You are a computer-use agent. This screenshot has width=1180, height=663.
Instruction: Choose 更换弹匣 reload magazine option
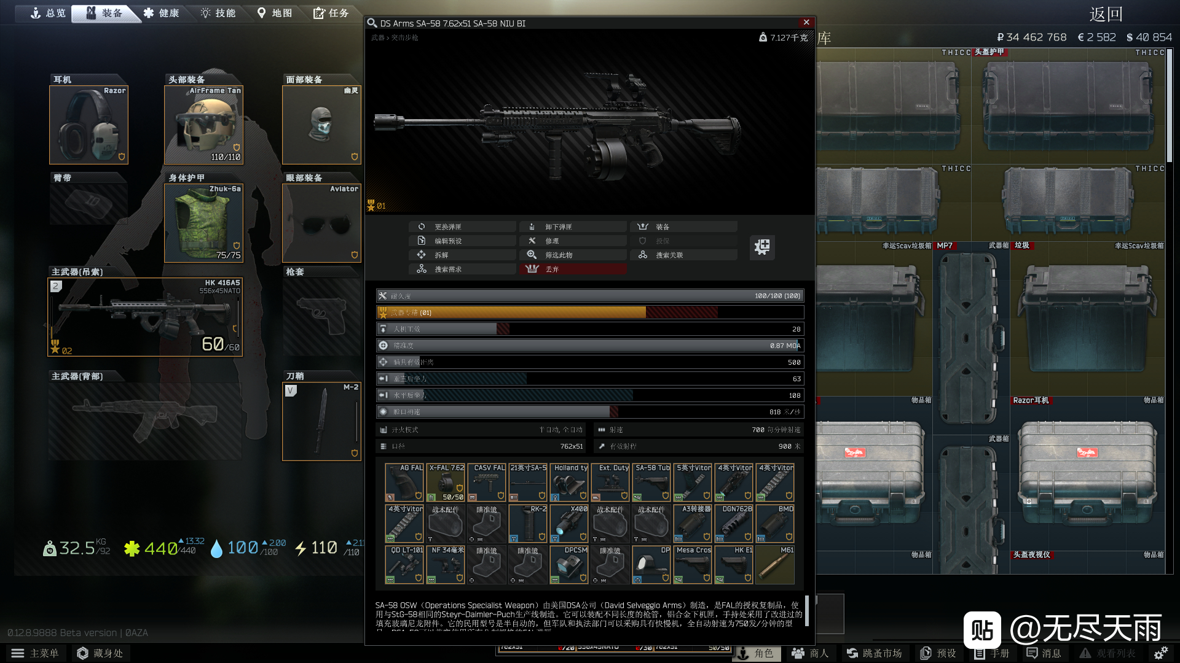[x=462, y=227]
